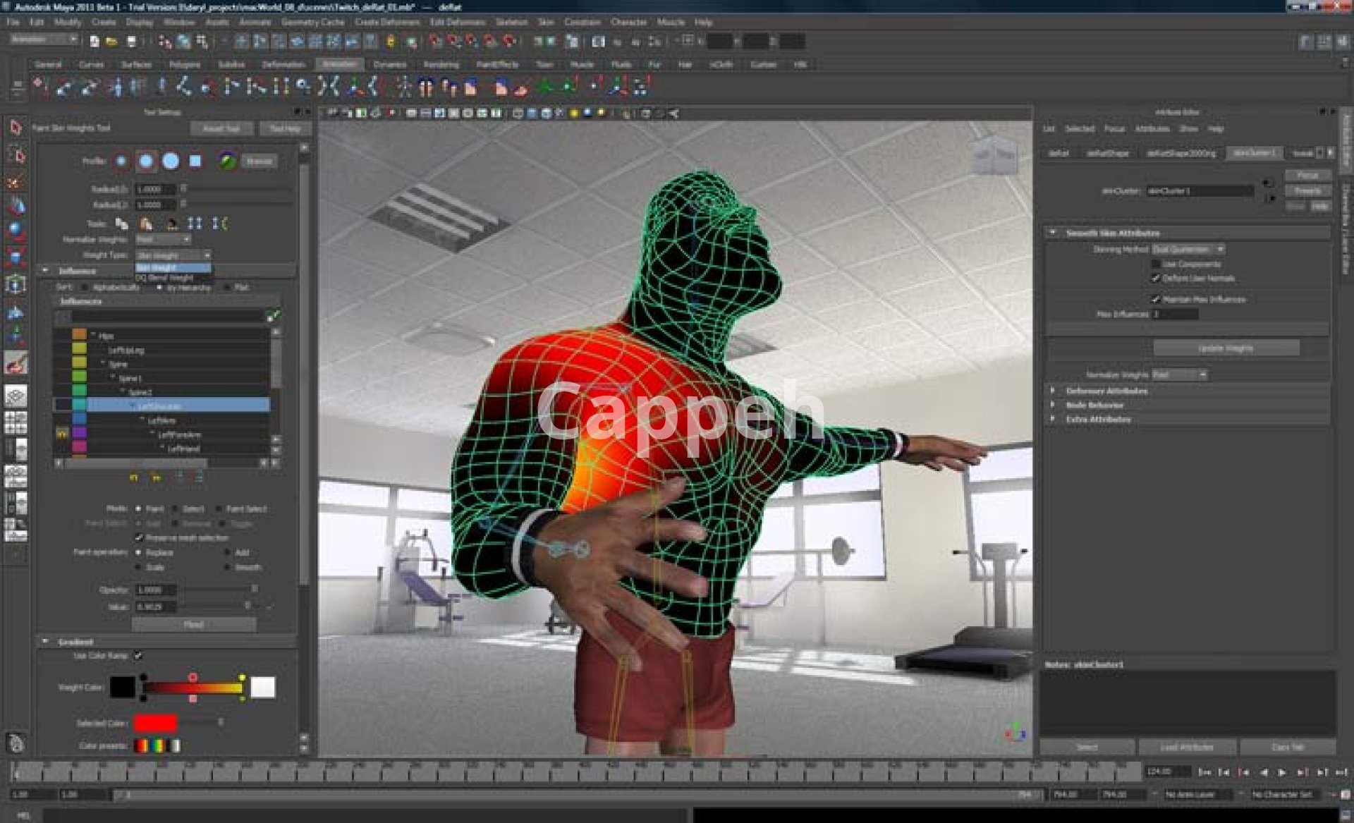1354x823 pixels.
Task: Select the Add paint operation radio button
Action: click(x=227, y=553)
